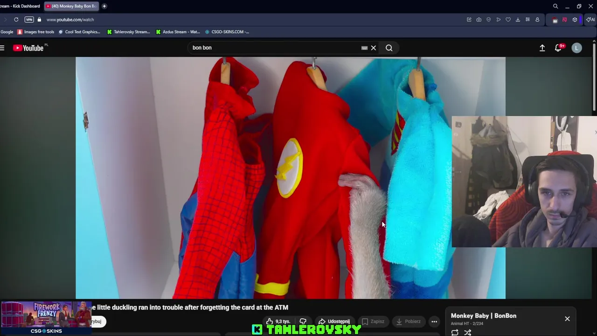Image resolution: width=597 pixels, height=336 pixels.
Task: Close the Monkey Baby | BonBon playlist panel
Action: tap(567, 319)
